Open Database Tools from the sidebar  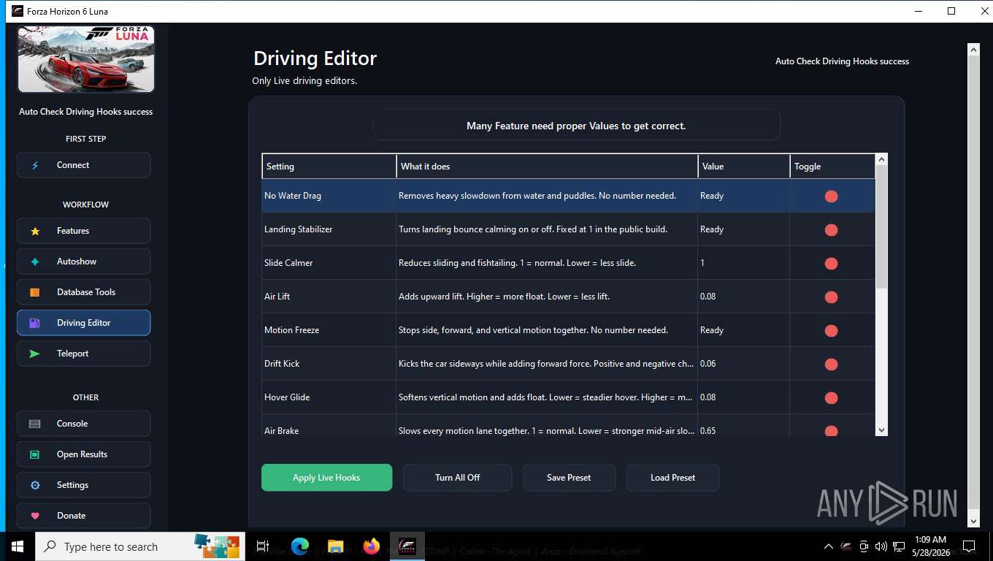click(84, 292)
